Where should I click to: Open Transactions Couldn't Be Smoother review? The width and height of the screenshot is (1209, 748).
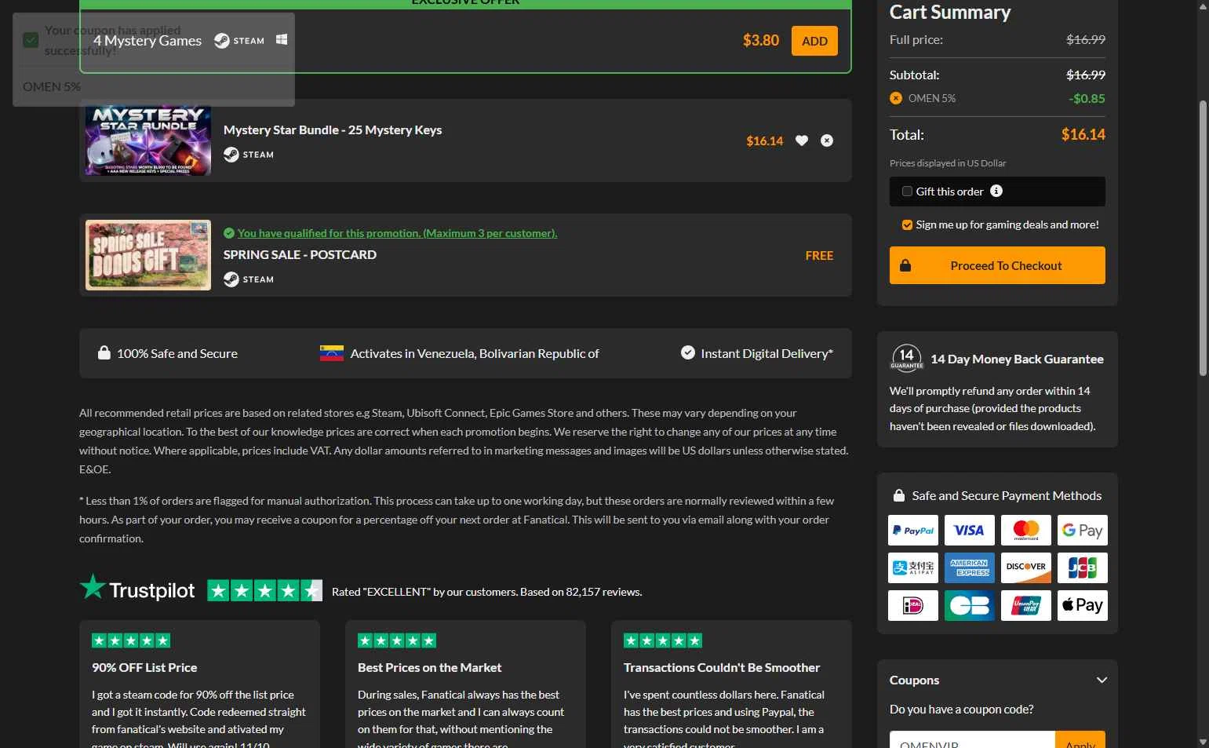(722, 667)
